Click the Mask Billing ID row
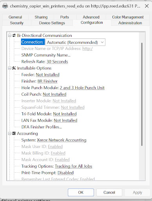The width and height of the screenshot is (152, 201). (43, 153)
